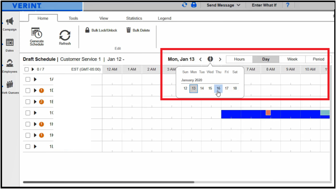Screen dimensions: 336x189
Task: Switch to the View ribbon tab
Action: pyautogui.click(x=104, y=18)
